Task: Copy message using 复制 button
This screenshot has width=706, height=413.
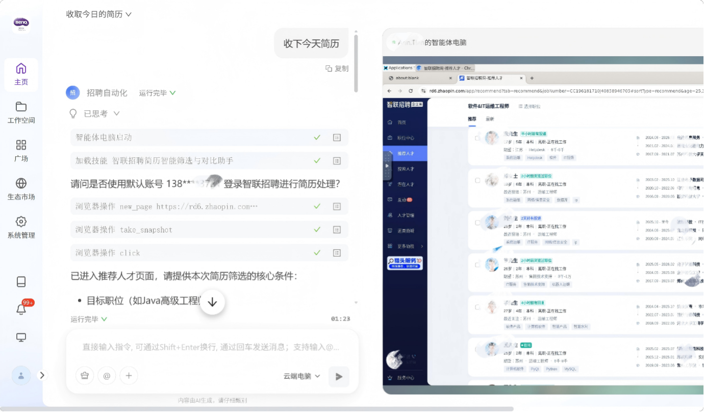Action: (x=337, y=68)
